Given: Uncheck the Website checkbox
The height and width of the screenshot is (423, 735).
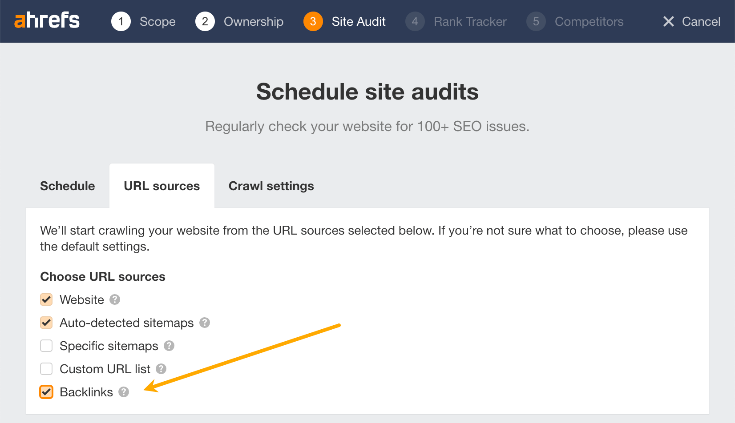Looking at the screenshot, I should point(46,299).
